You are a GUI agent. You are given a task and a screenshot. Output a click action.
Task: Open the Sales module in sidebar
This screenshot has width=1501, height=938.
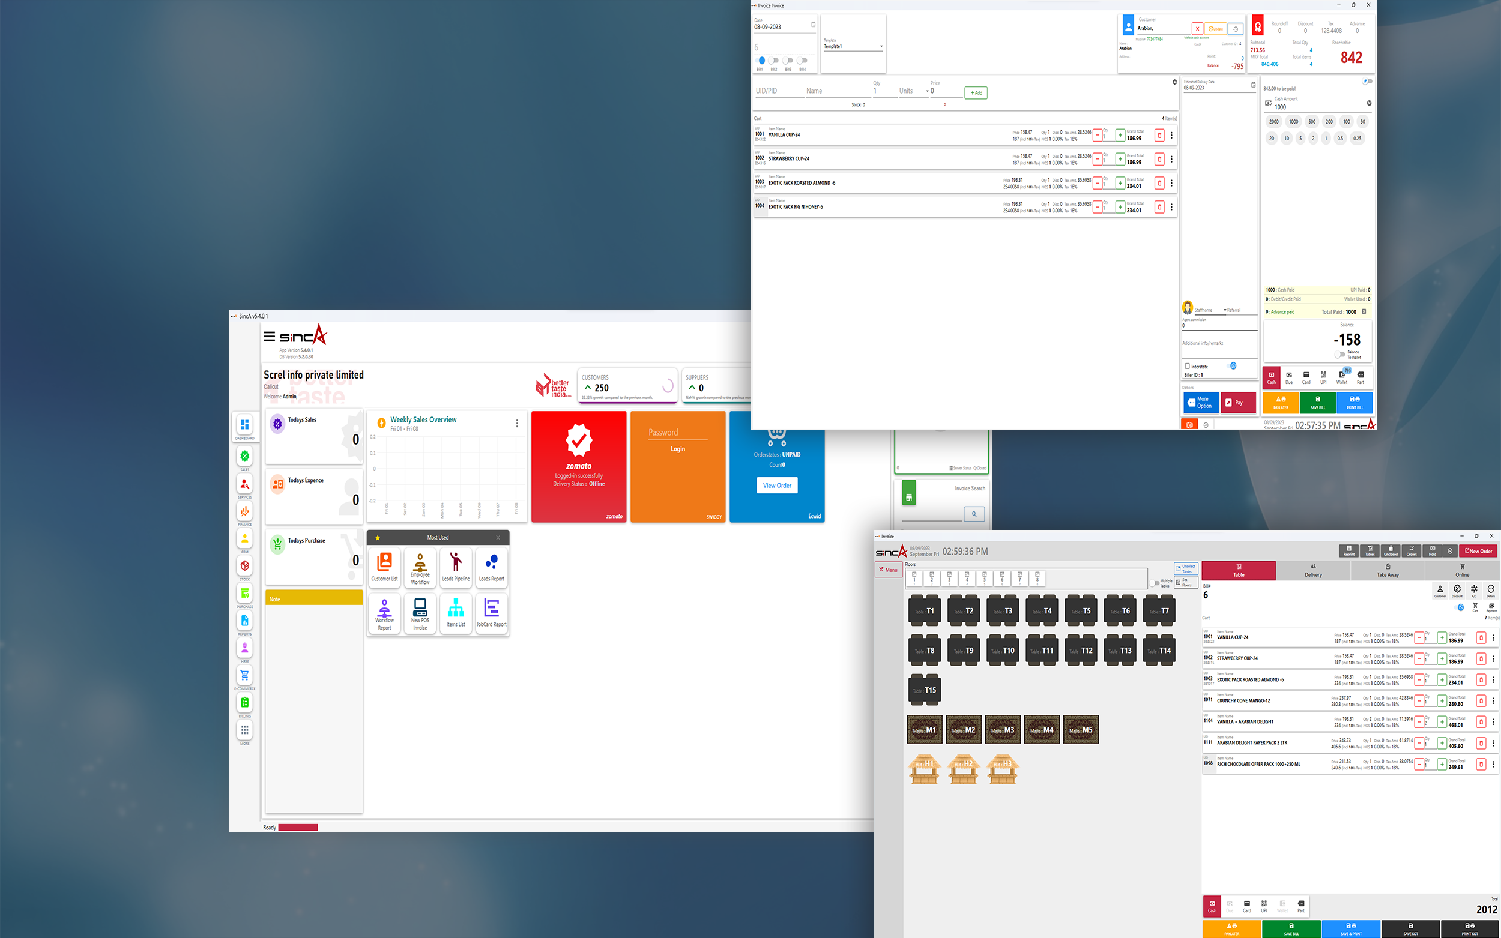tap(244, 457)
